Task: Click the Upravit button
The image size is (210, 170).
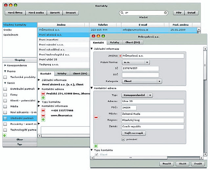Action: click(x=55, y=13)
